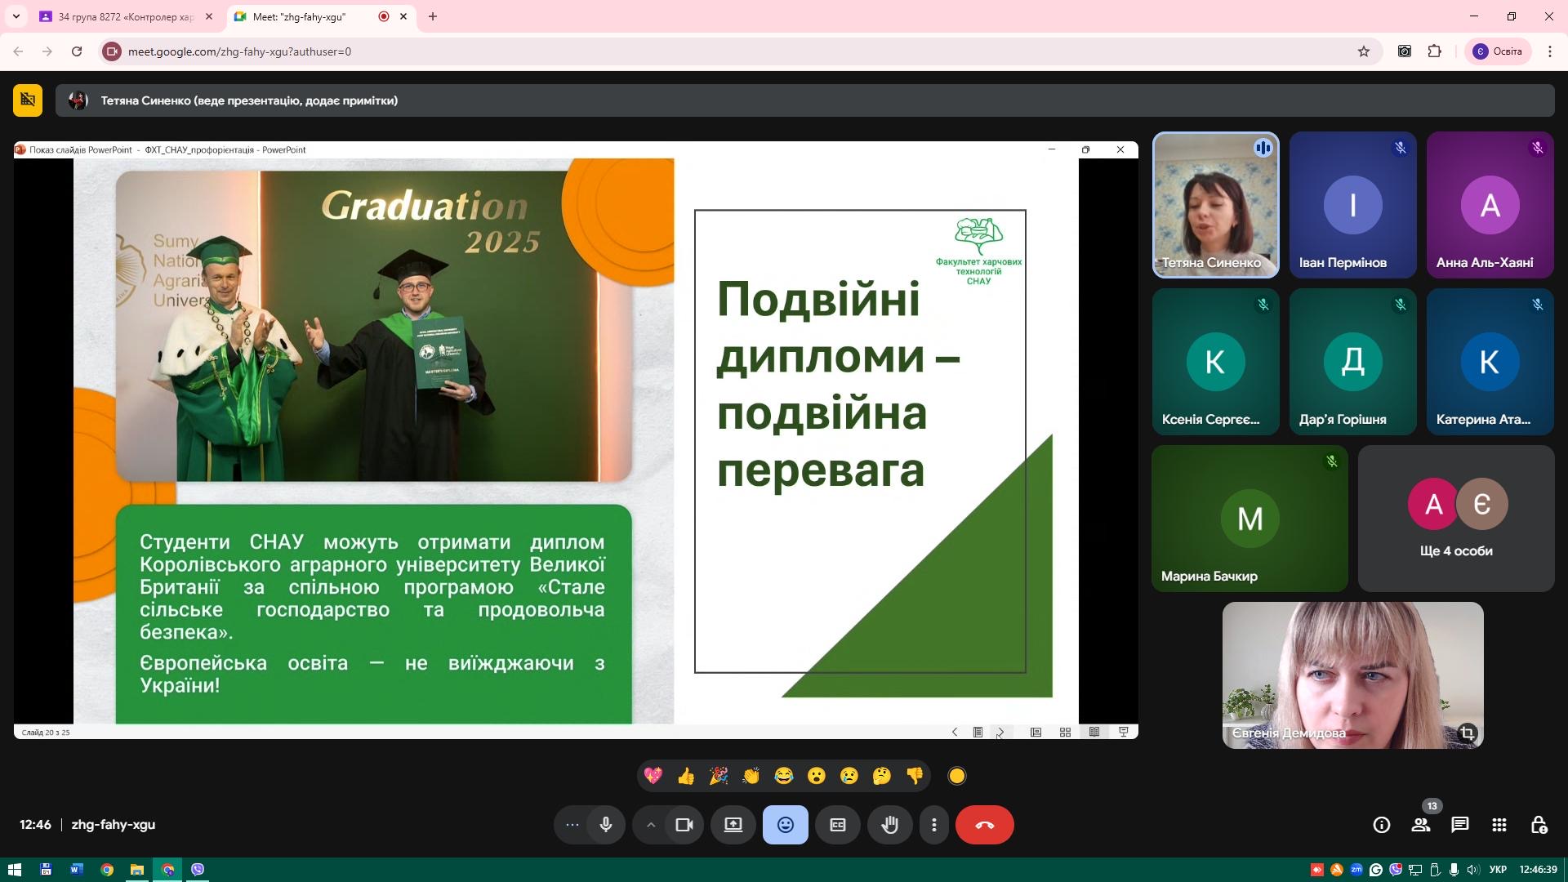Send the thumbs up emoji reaction
This screenshot has height=882, width=1568.
point(686,776)
